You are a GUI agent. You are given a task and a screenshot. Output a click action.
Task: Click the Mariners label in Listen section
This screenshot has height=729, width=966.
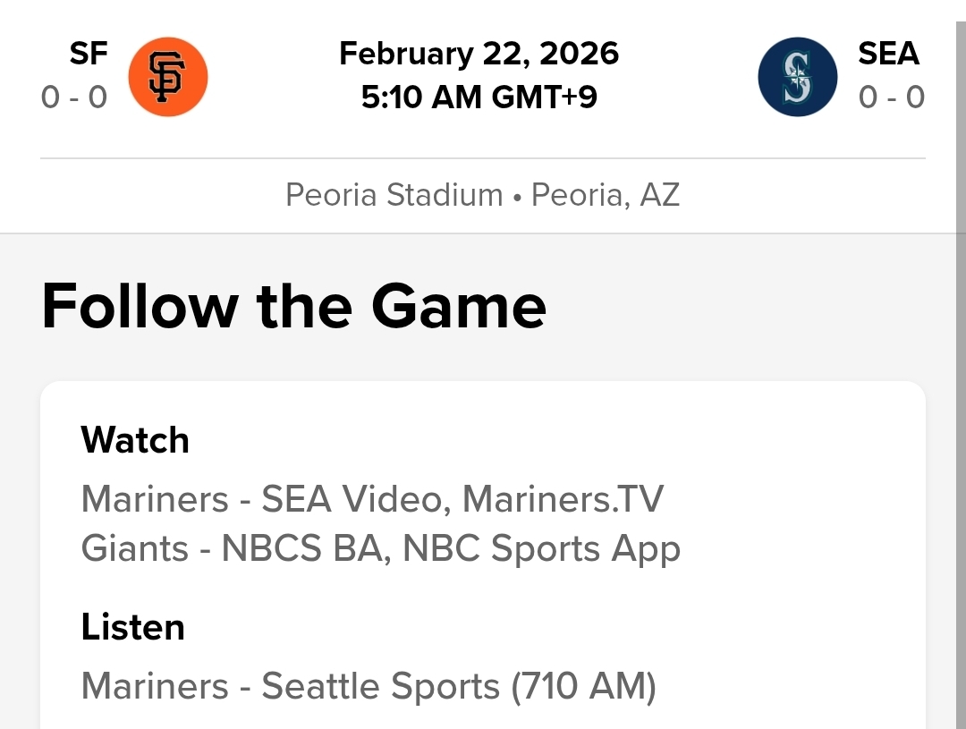[x=155, y=686]
